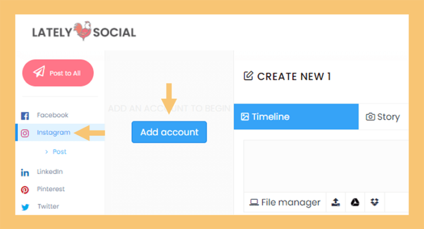Click the paper plane icon in Post to All

point(39,72)
